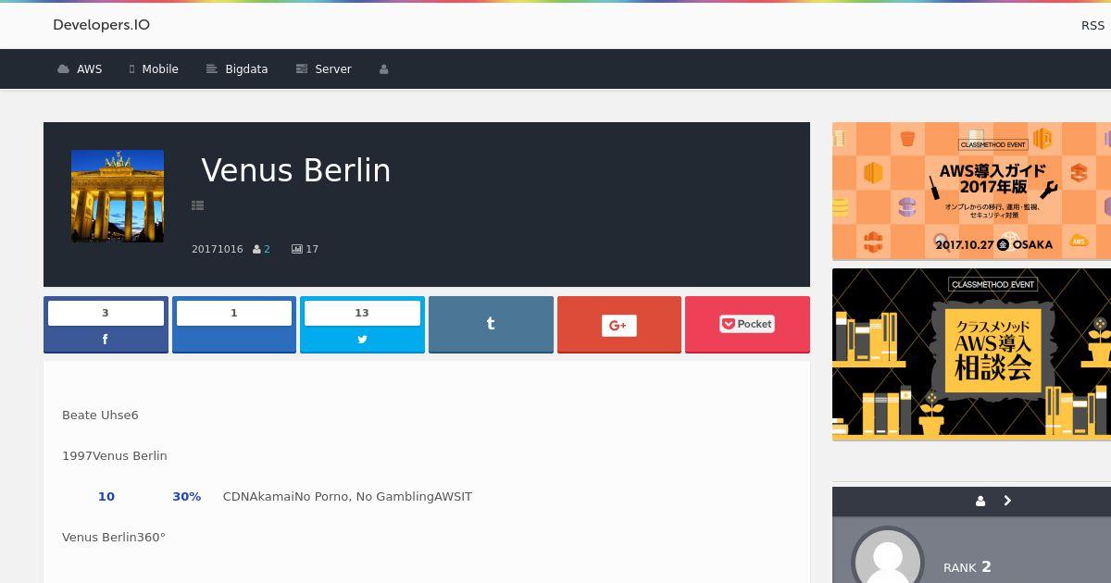This screenshot has height=583, width=1111.
Task: Select the Mobile menu item
Action: (154, 69)
